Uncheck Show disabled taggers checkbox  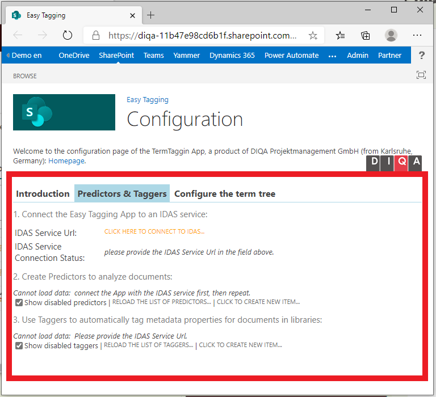coord(19,345)
